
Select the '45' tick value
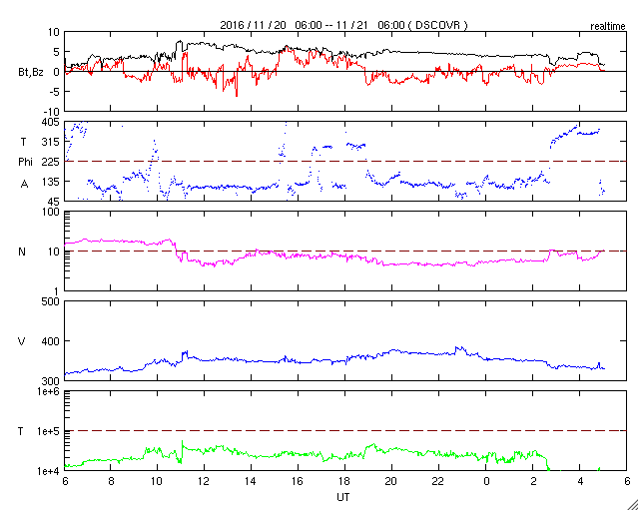click(x=54, y=202)
